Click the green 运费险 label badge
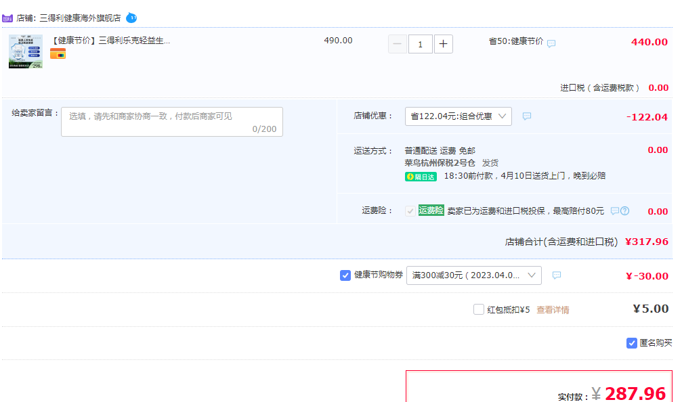The image size is (682, 402). [x=431, y=210]
